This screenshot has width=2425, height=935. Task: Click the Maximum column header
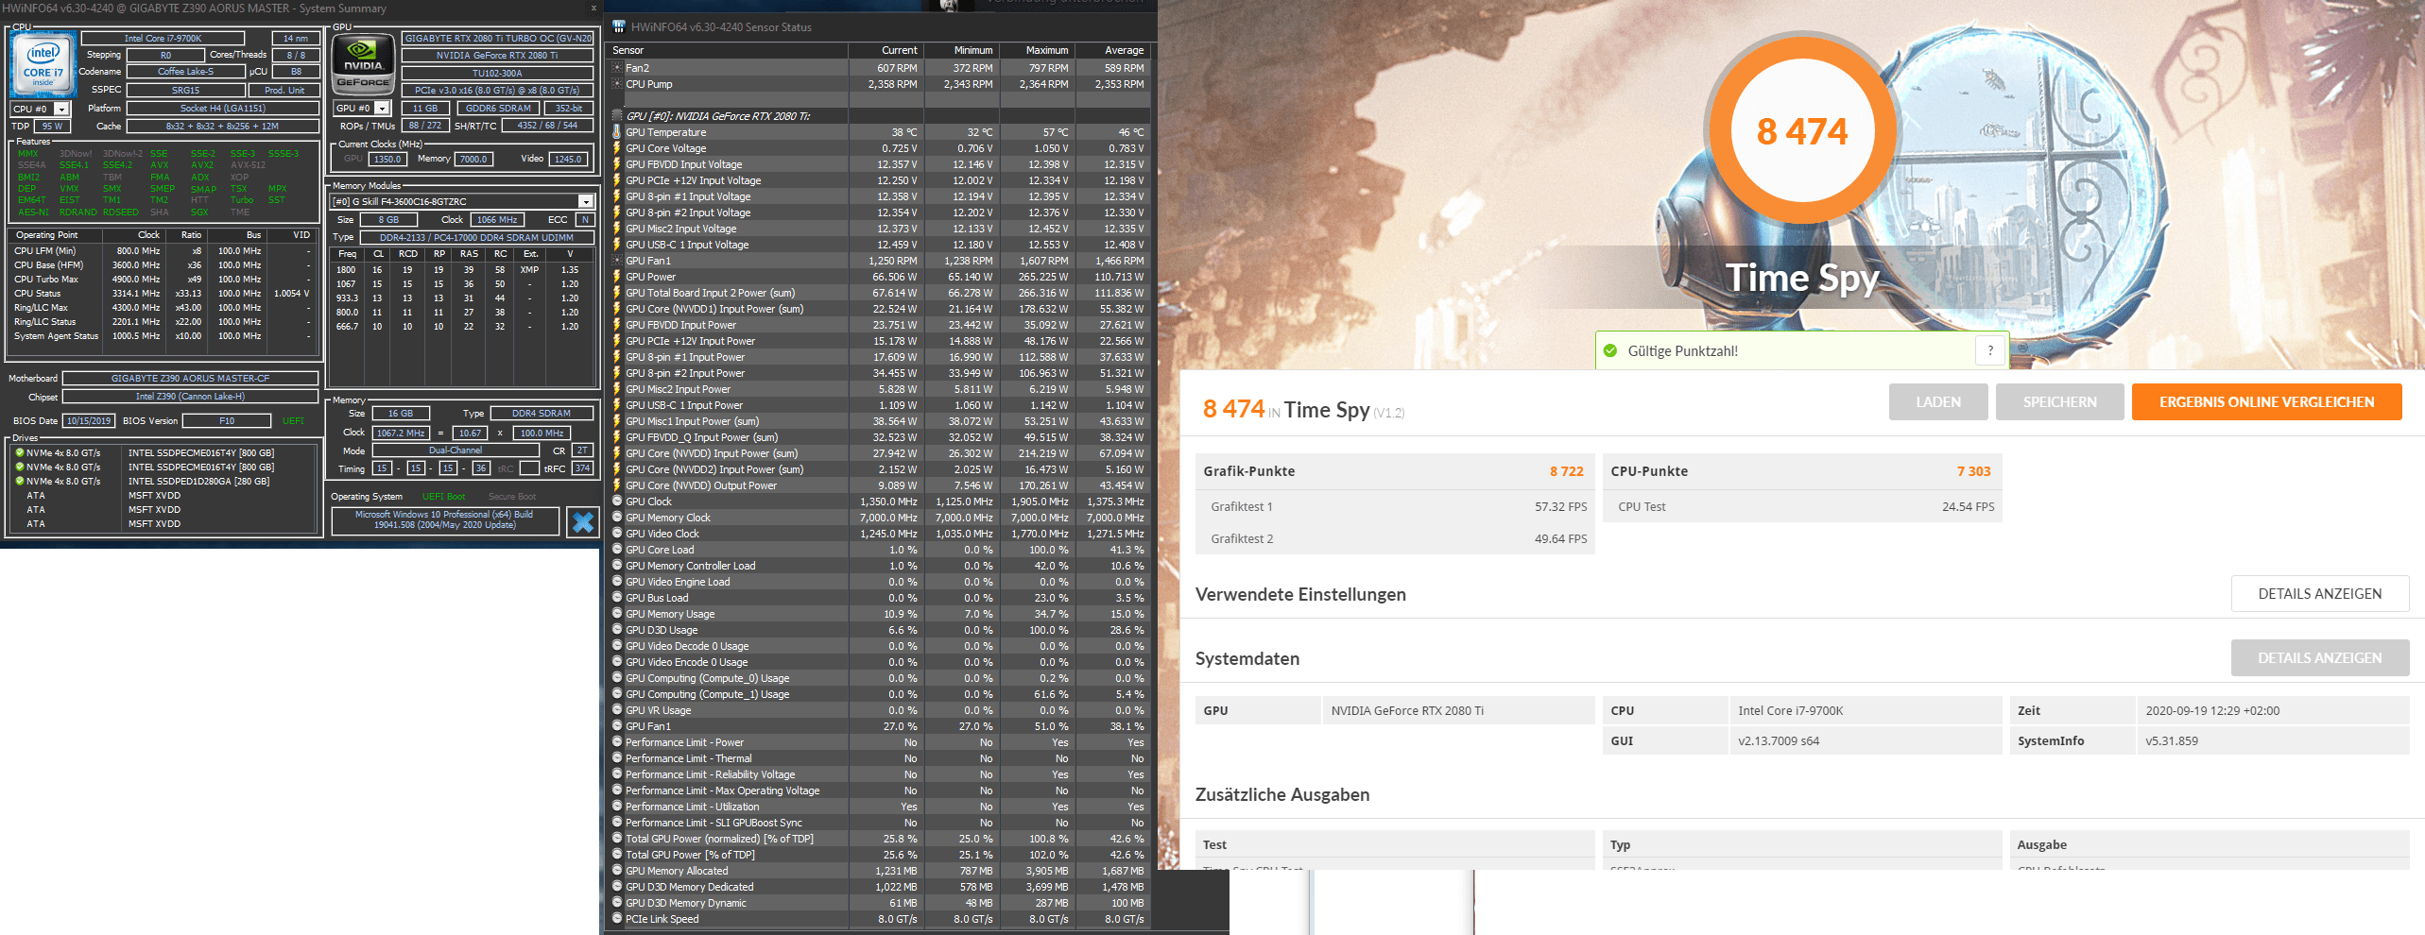click(x=1037, y=50)
